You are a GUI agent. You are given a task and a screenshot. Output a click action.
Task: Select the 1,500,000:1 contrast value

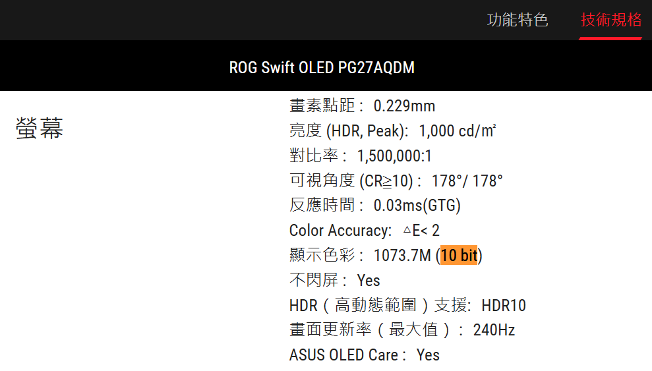394,156
